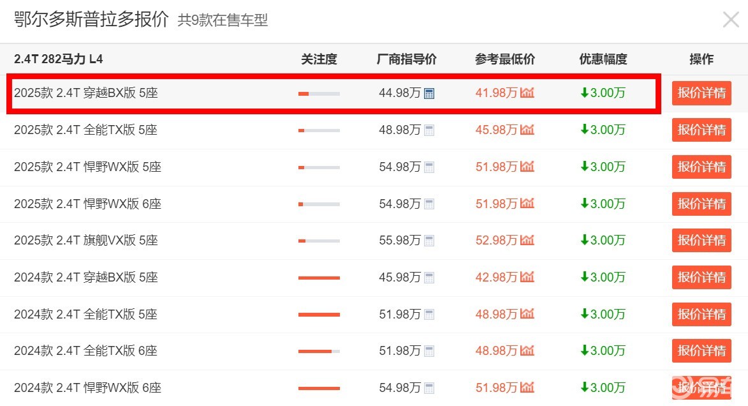Open model 2024款 2.4T 全能TX版 5座

pos(86,314)
